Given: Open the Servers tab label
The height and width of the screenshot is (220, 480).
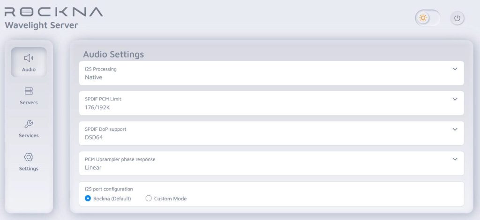Looking at the screenshot, I should click(x=29, y=102).
